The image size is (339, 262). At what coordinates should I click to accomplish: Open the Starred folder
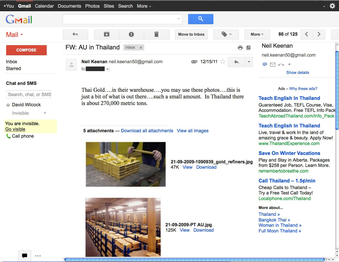[14, 69]
